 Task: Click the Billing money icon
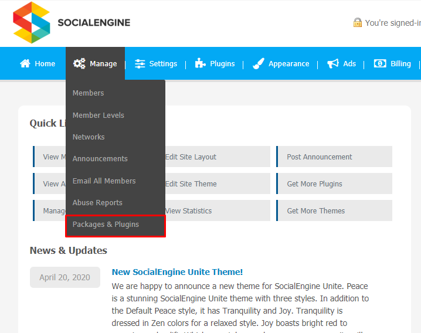pyautogui.click(x=380, y=64)
